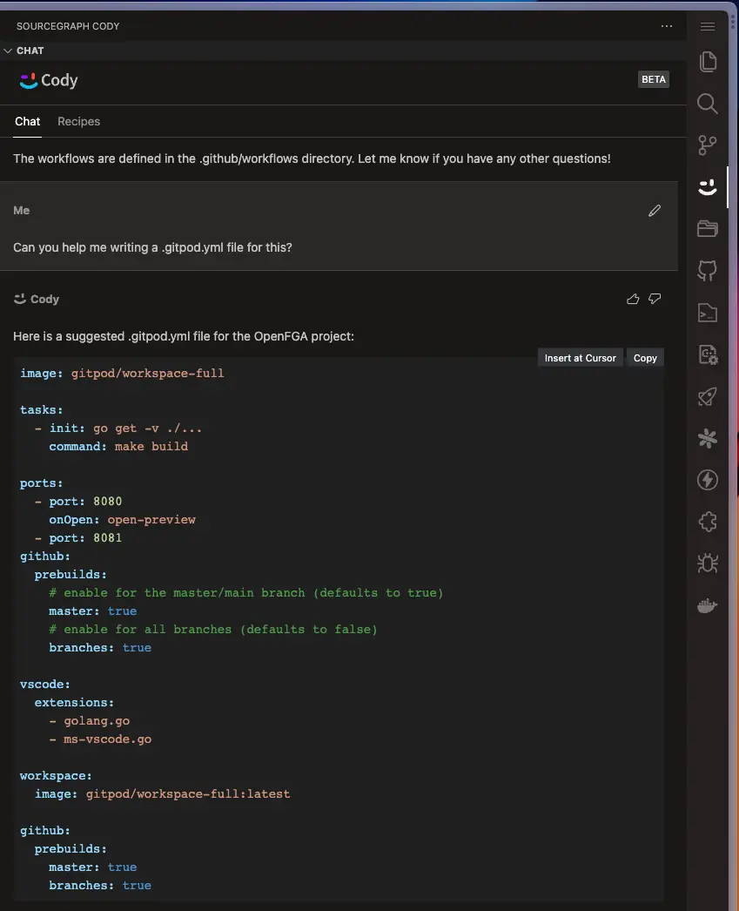Give thumbs down to Cody's response
Viewport: 739px width, 911px height.
[x=655, y=299]
